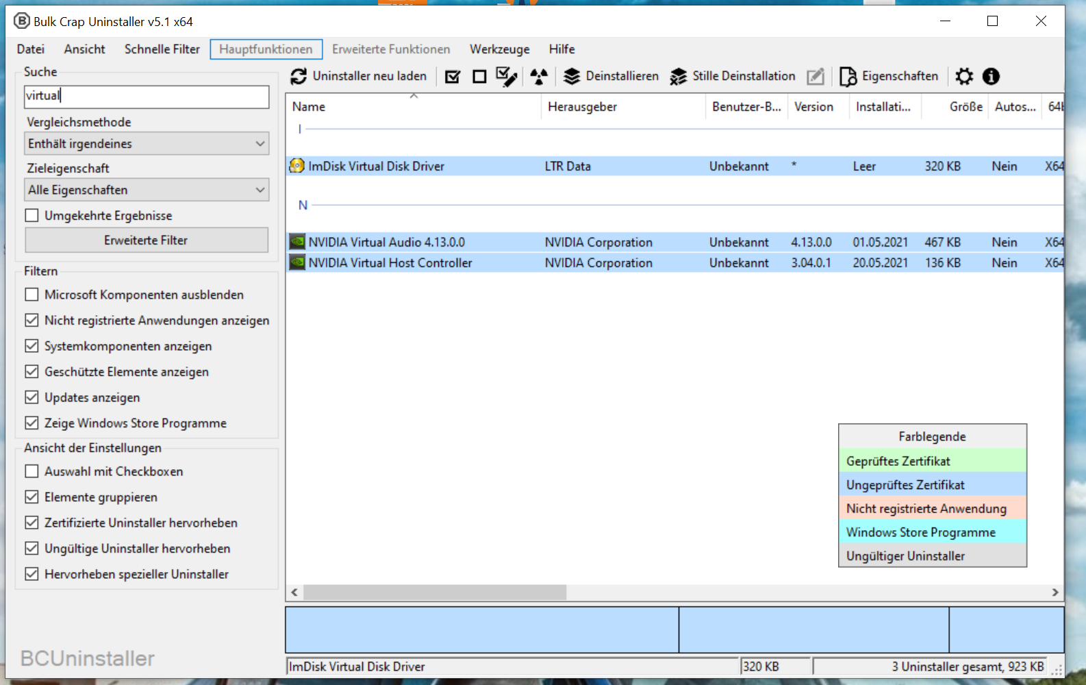The width and height of the screenshot is (1086, 685).
Task: Click the BCUninstaller link at bottom left
Action: pos(88,658)
